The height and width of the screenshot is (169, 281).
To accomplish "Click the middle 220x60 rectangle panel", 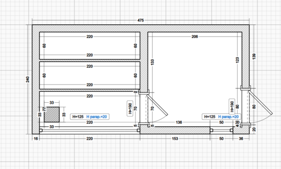I will (x=89, y=75).
